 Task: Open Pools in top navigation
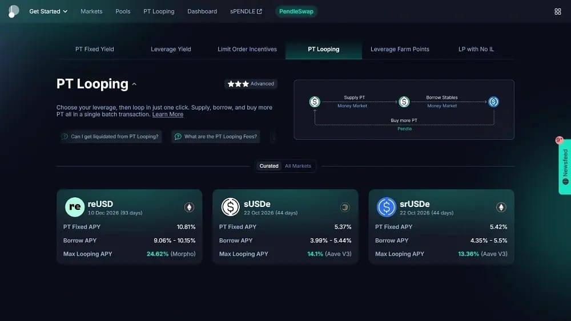[x=123, y=11]
